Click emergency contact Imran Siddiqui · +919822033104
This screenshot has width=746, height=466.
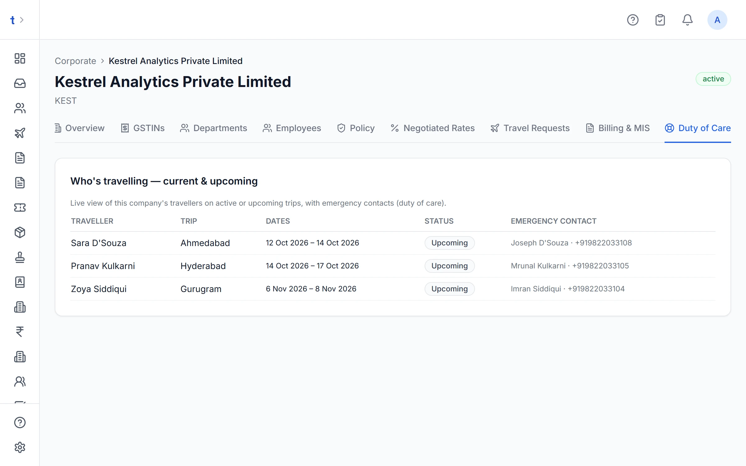[568, 289]
